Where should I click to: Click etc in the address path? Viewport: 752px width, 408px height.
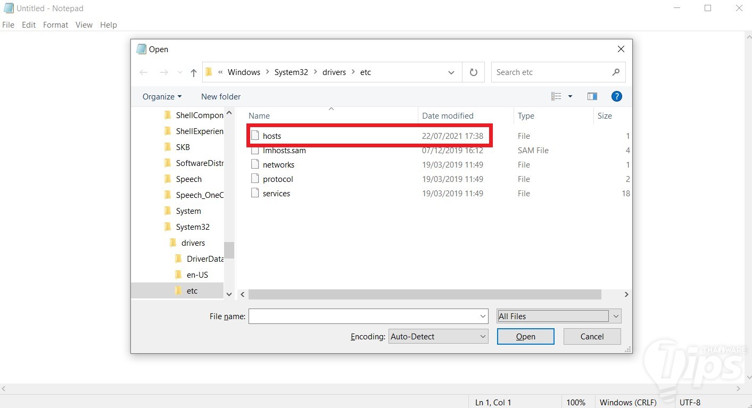click(x=365, y=72)
